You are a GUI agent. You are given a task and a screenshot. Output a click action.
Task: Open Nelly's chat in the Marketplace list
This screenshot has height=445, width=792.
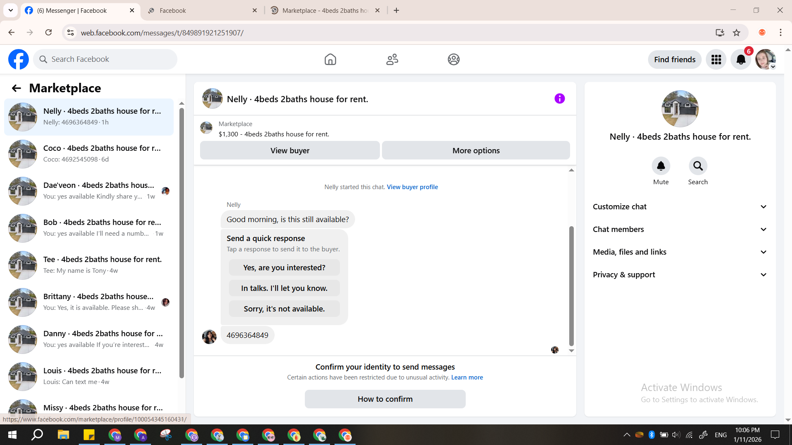[x=89, y=117]
